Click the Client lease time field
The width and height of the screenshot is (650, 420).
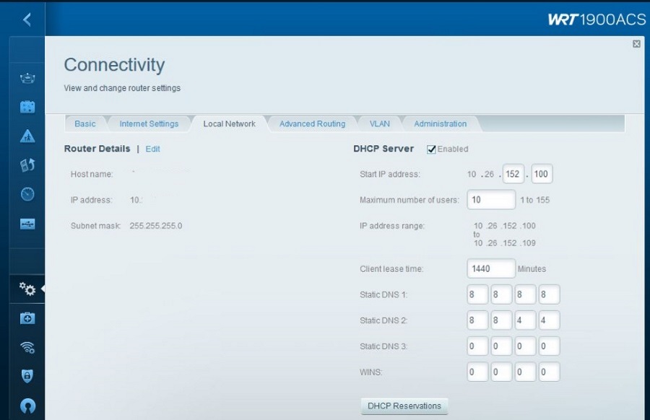(491, 268)
